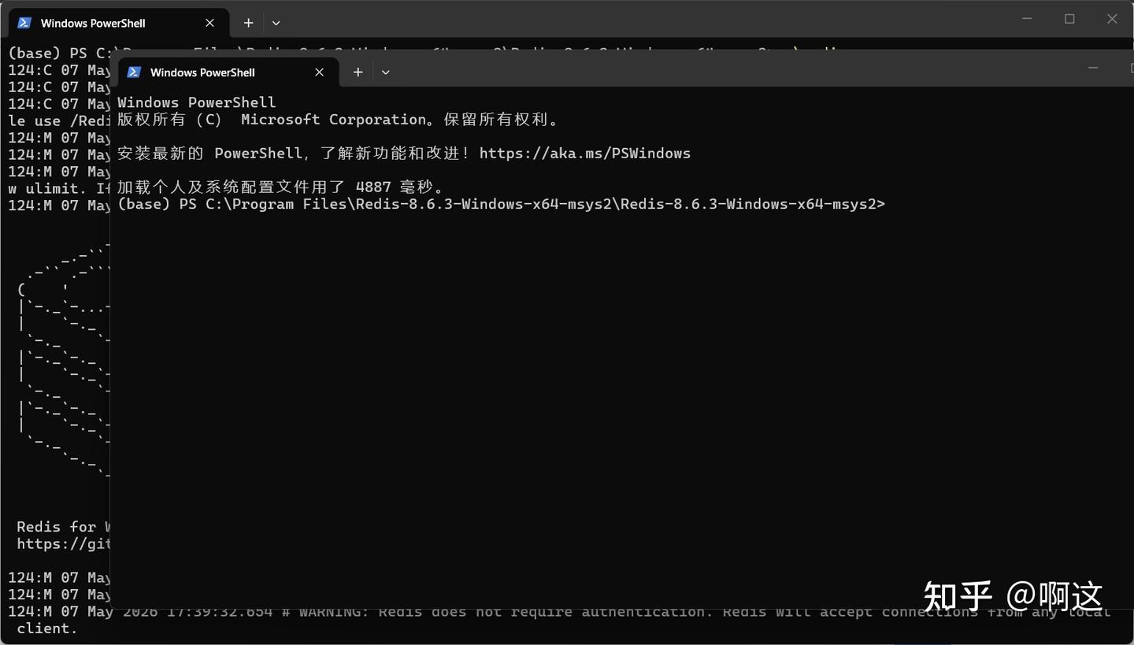Click PowerShell icon on back window tab
The image size is (1134, 645).
coord(24,23)
